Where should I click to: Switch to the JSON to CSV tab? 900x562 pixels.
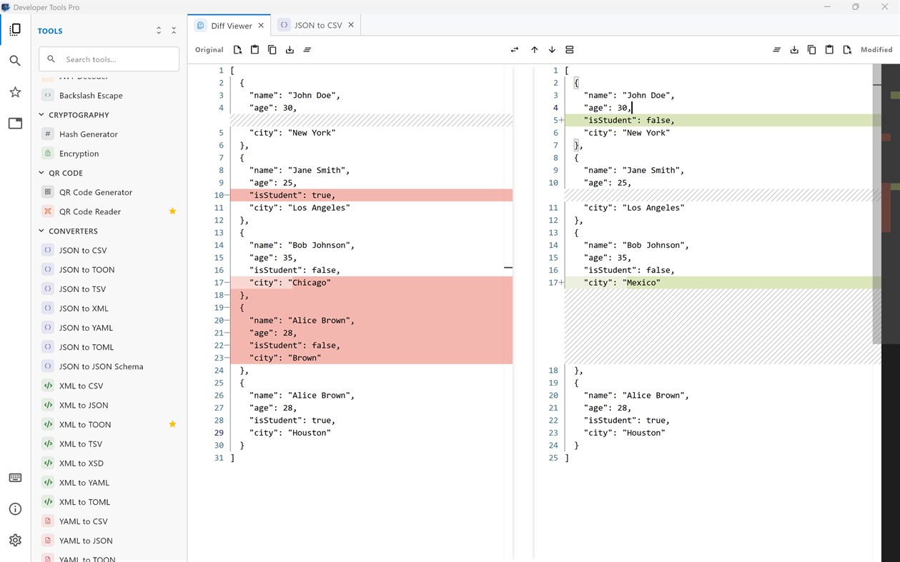(x=317, y=25)
